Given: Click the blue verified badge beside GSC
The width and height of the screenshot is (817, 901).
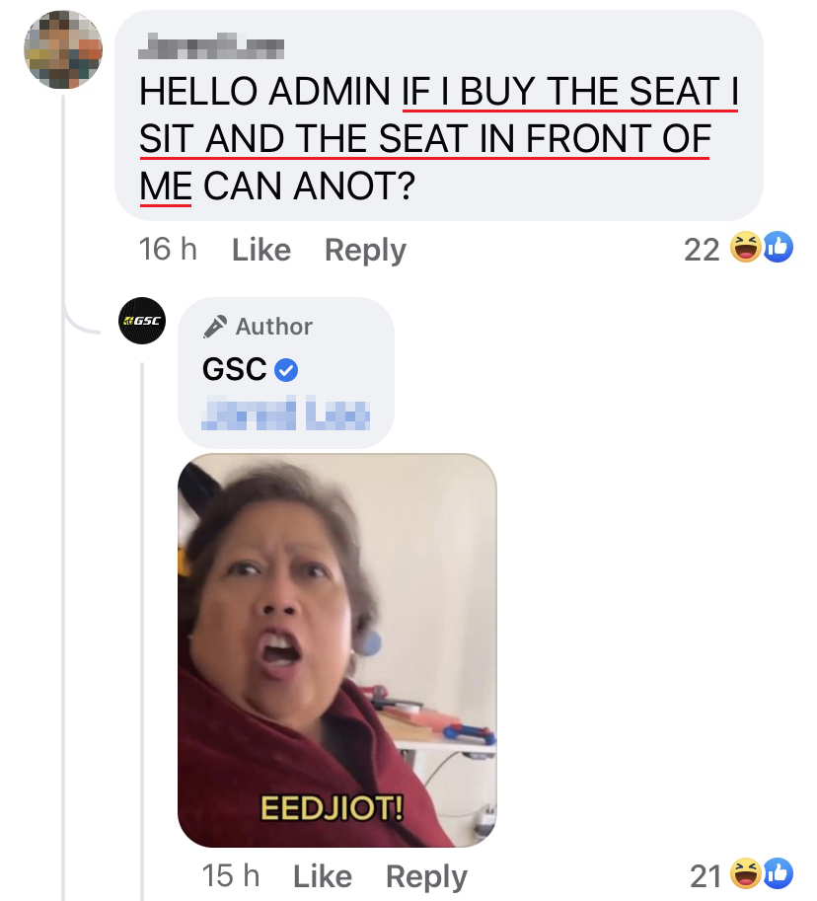Looking at the screenshot, I should pyautogui.click(x=286, y=371).
